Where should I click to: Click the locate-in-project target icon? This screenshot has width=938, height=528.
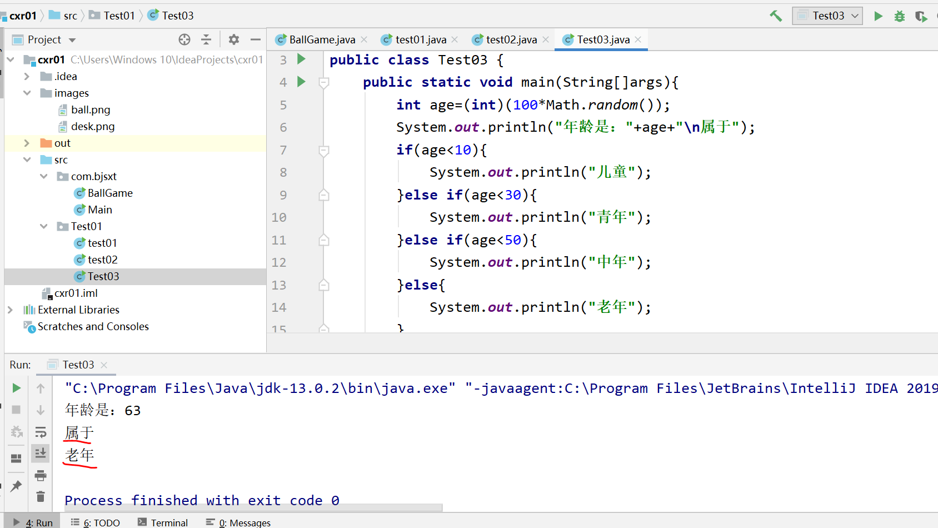point(184,39)
